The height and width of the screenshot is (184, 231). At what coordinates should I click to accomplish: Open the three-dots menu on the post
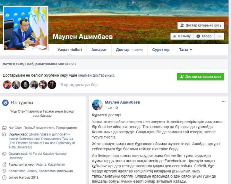[224, 102]
